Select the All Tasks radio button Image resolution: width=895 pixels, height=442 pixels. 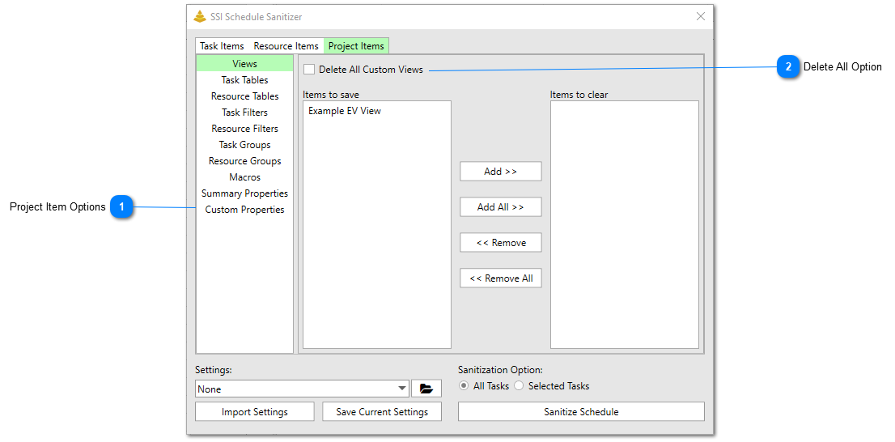pos(464,386)
